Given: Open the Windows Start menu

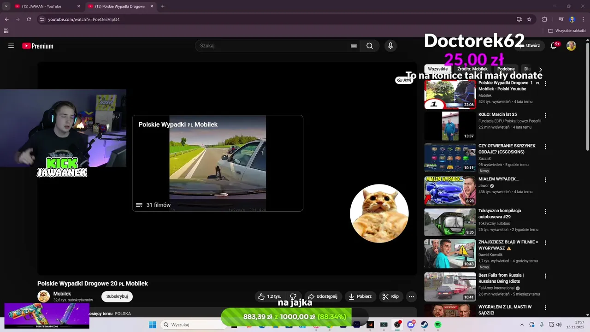Looking at the screenshot, I should click(153, 325).
